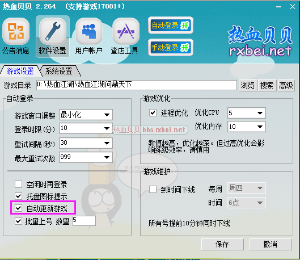Toggle the 自动登录 auto login switch

[171, 26]
